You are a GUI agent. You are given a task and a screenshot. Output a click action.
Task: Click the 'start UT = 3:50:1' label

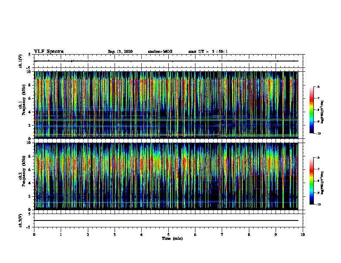(x=208, y=52)
